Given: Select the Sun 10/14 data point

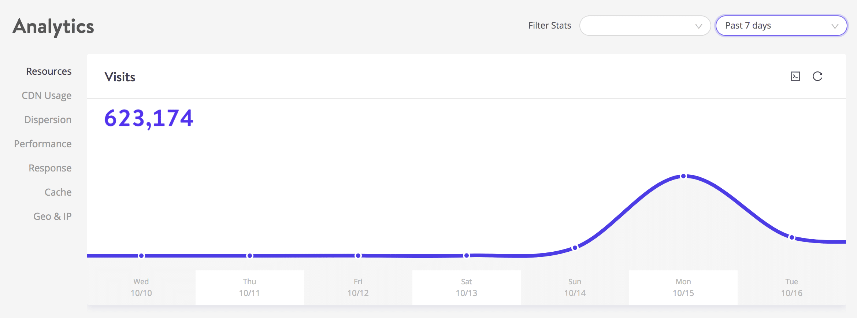Looking at the screenshot, I should pos(575,247).
